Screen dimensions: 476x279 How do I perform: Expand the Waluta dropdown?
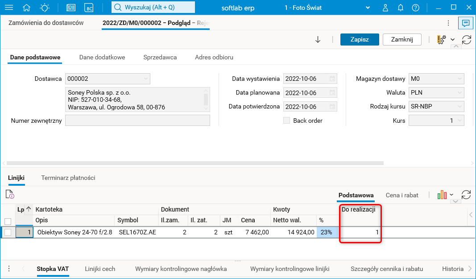click(x=459, y=93)
